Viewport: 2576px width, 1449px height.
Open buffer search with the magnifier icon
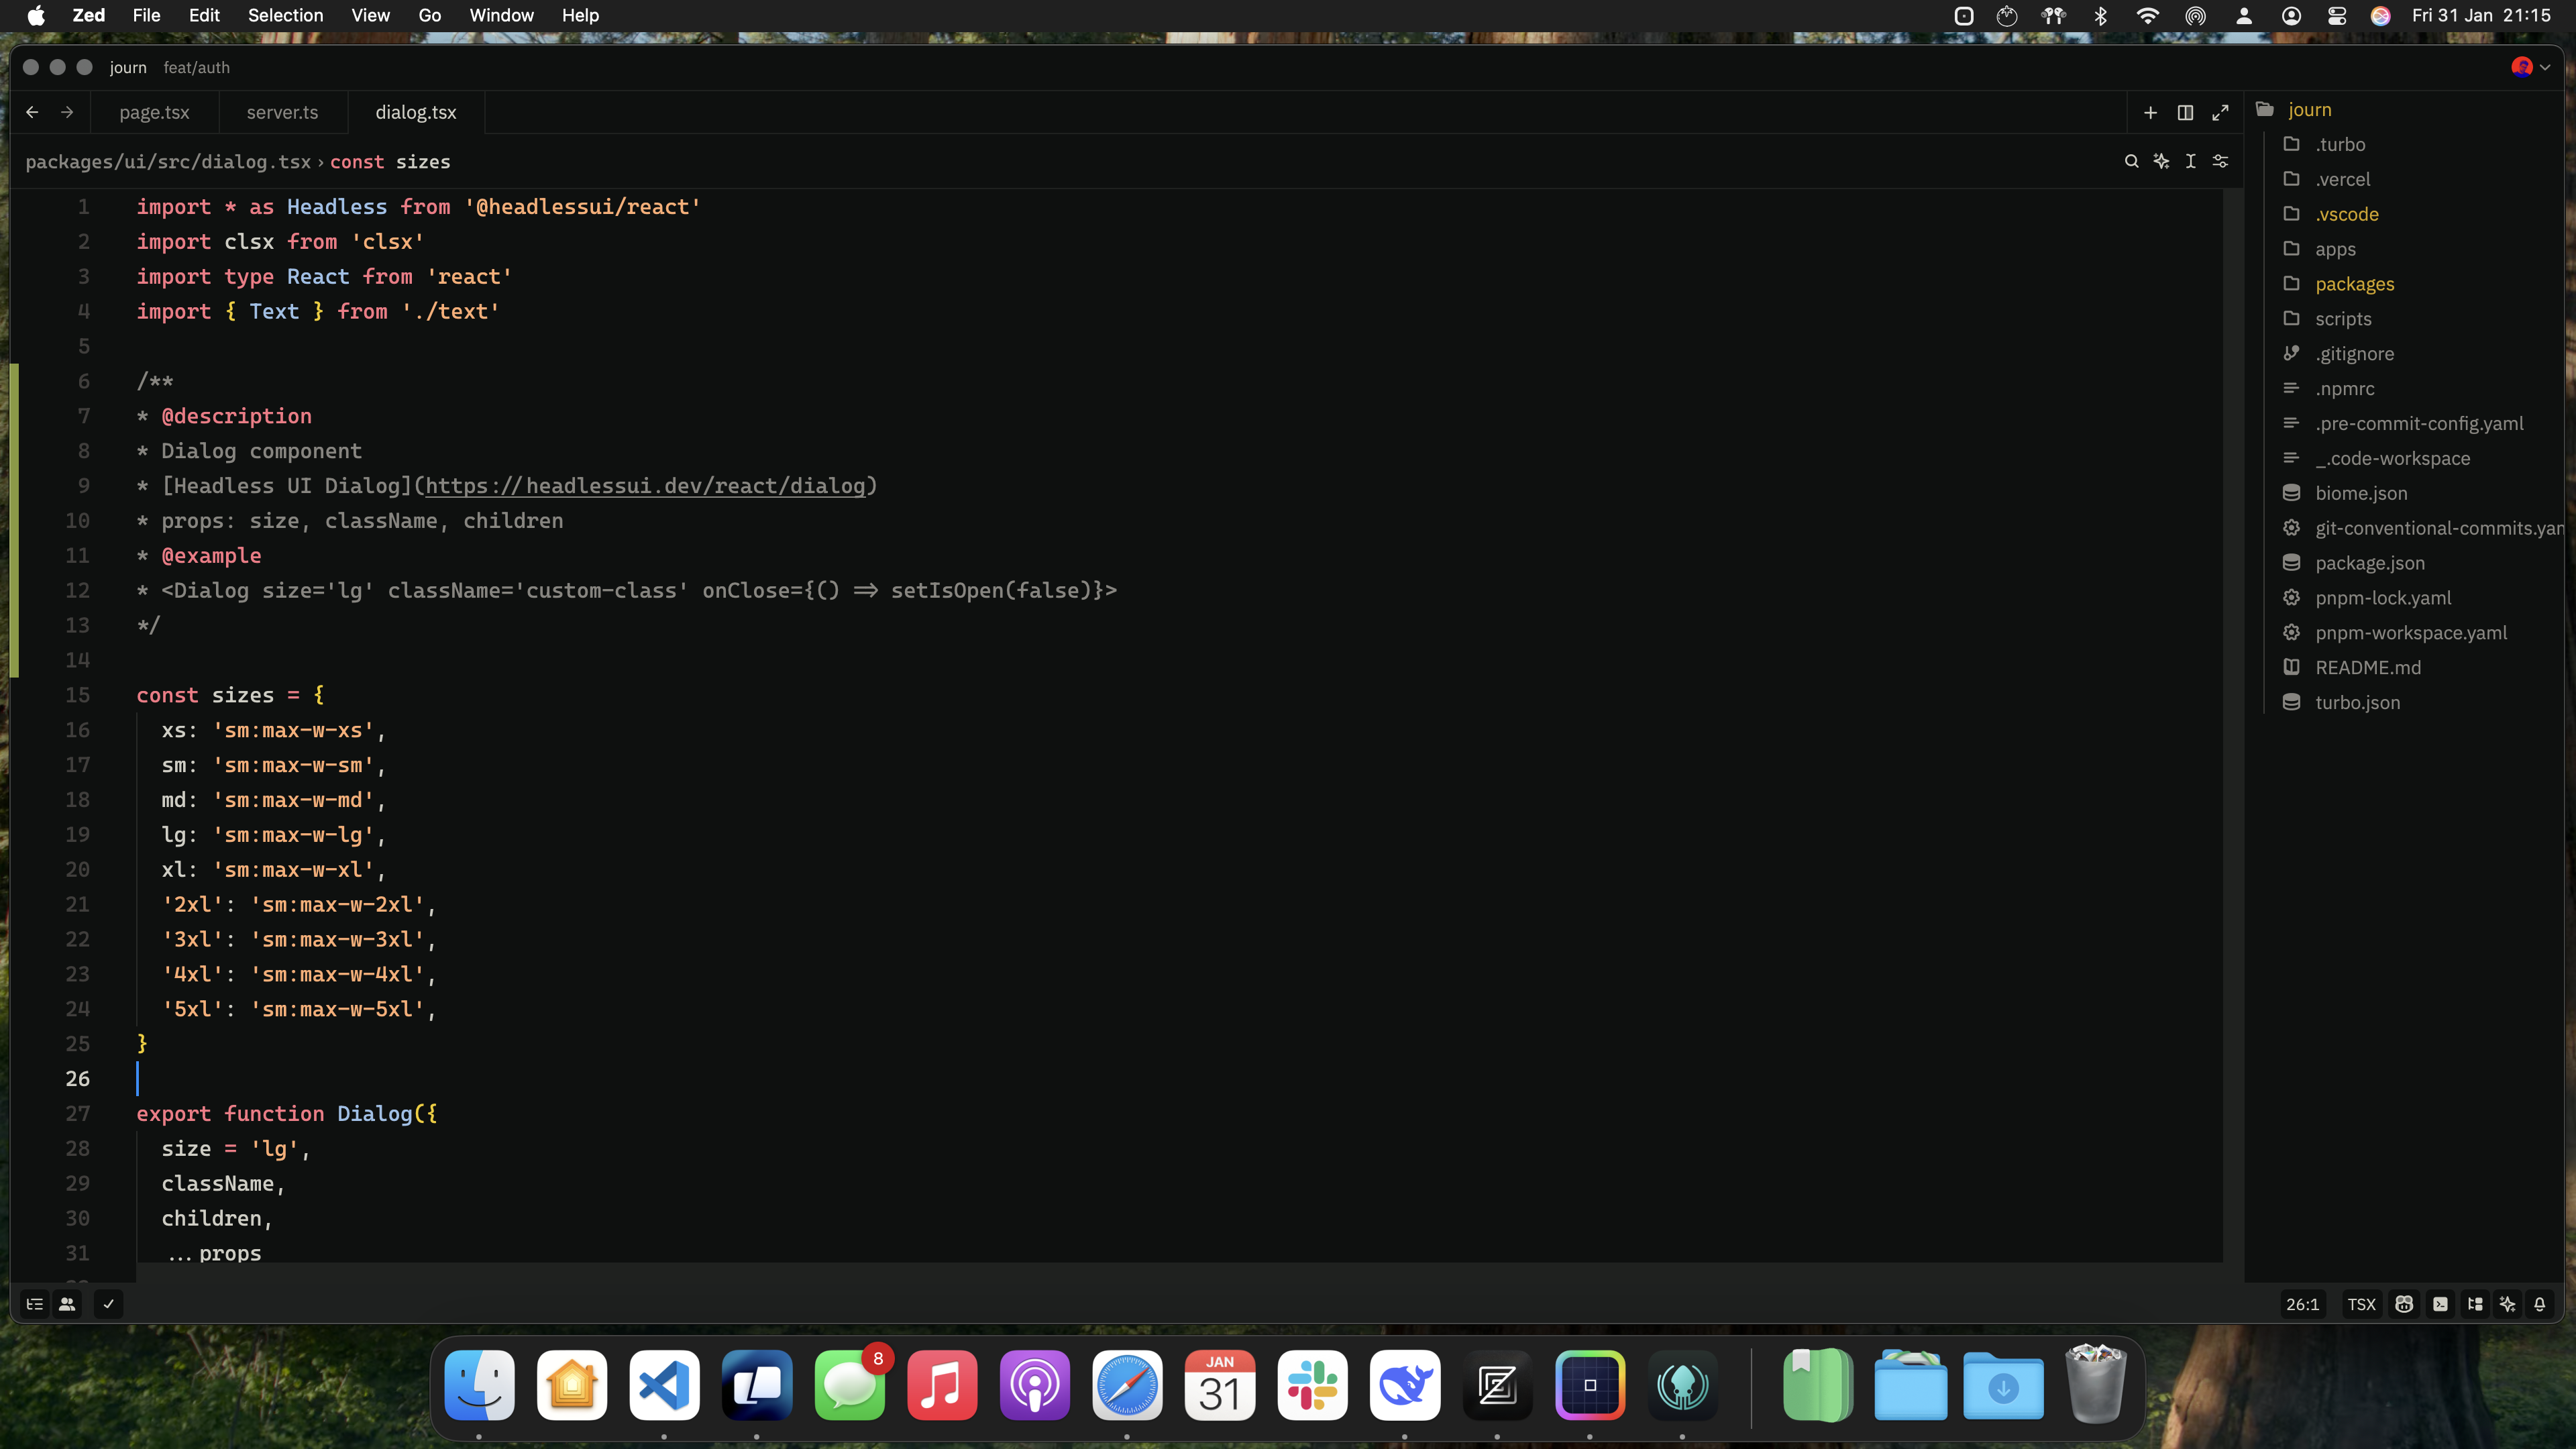2131,161
